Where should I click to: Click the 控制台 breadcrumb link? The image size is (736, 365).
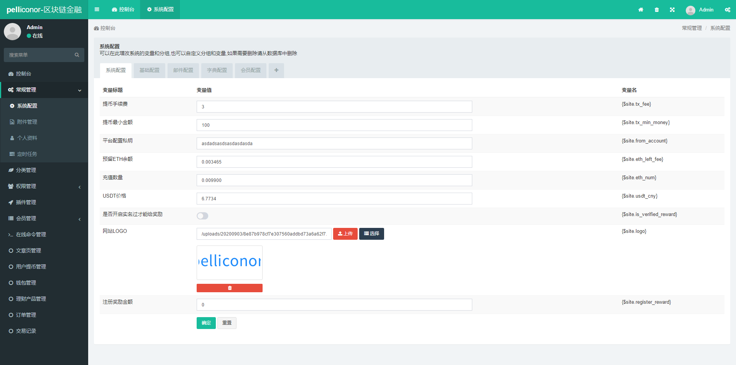click(105, 28)
